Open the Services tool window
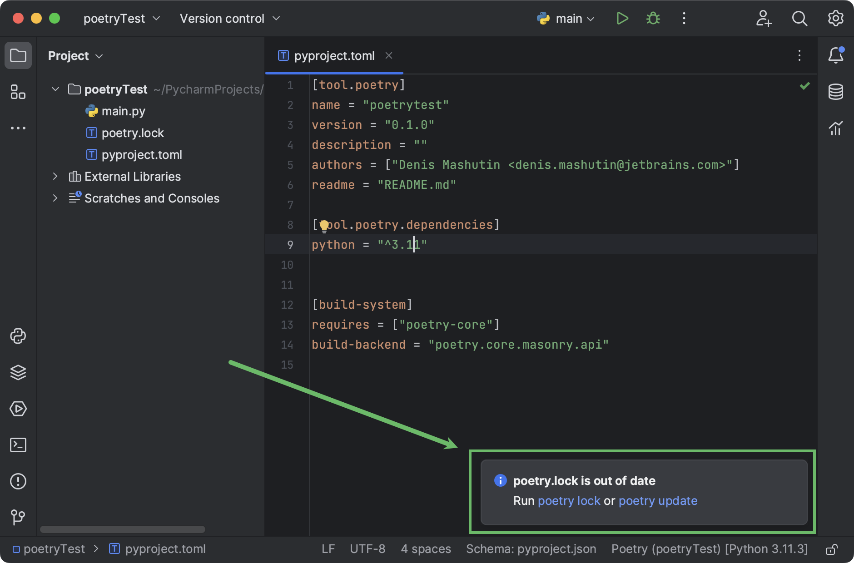The image size is (854, 563). [x=18, y=409]
